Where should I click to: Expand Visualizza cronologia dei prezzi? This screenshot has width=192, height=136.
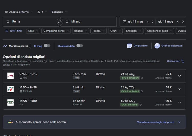(x=159, y=122)
